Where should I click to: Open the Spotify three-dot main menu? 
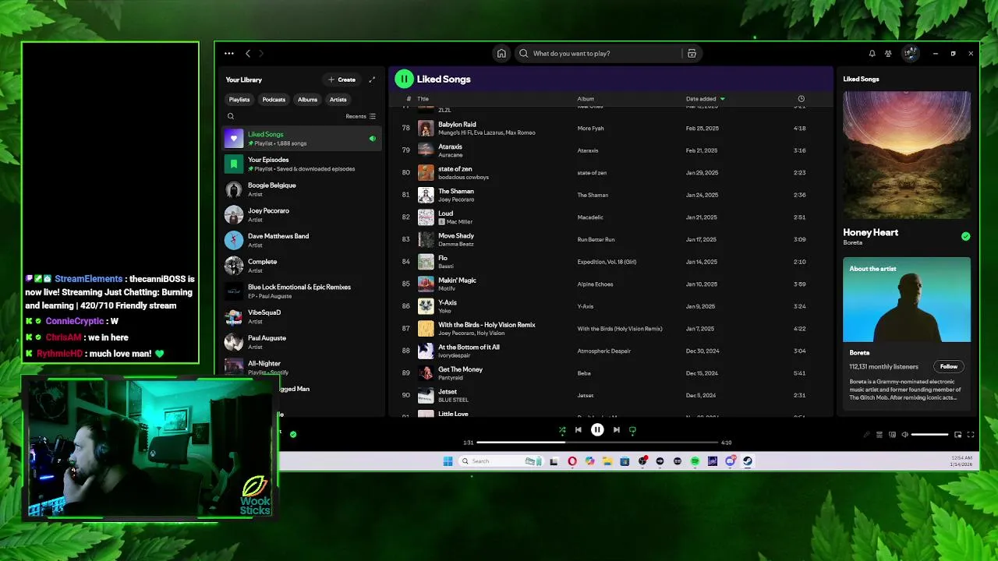228,54
